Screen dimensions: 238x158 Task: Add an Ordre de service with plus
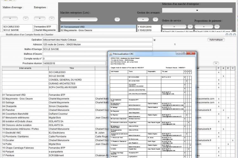tap(174, 27)
